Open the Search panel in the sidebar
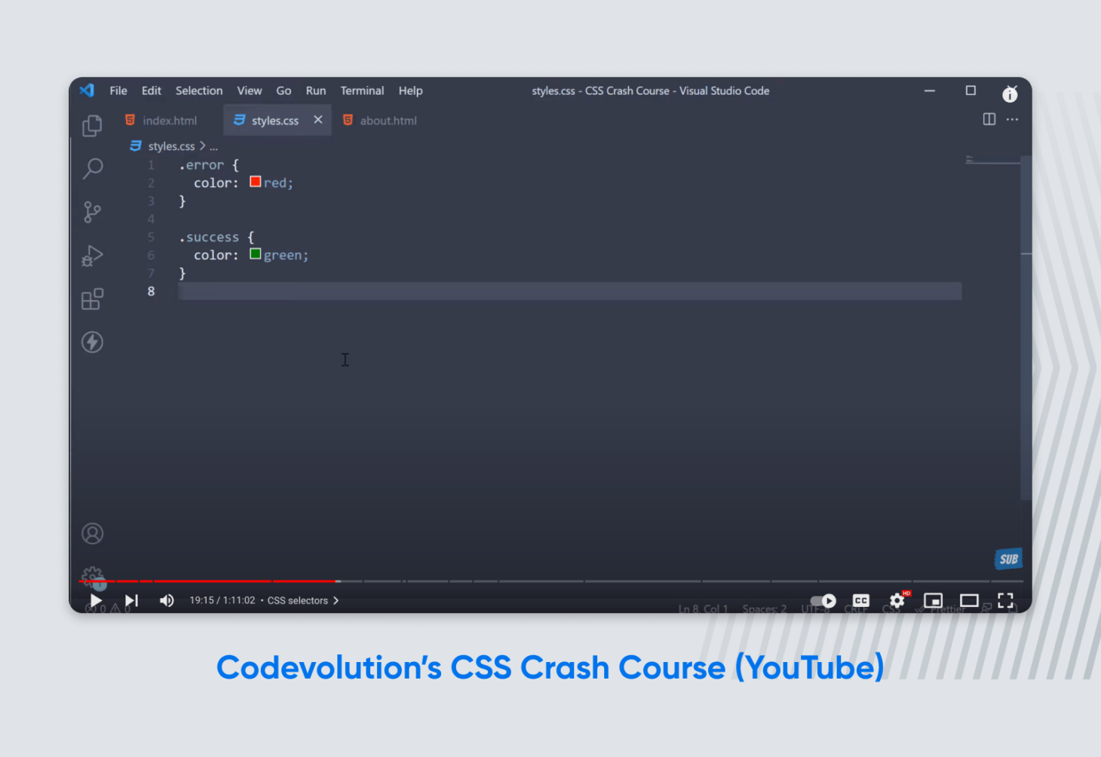Viewport: 1101px width, 757px height. (92, 168)
